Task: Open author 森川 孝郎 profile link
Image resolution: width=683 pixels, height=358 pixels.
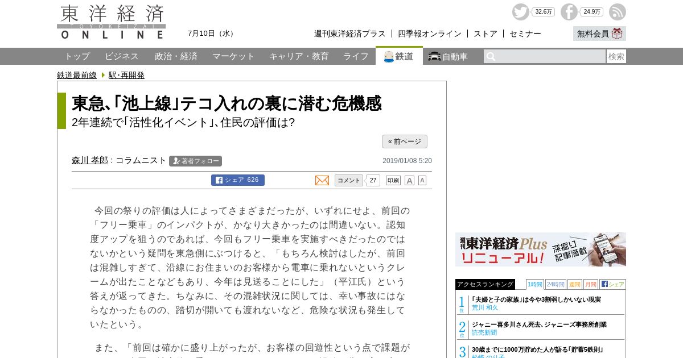Action: [90, 160]
